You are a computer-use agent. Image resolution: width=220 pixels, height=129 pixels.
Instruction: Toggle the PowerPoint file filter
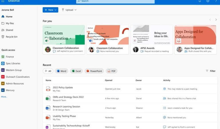point(94,71)
